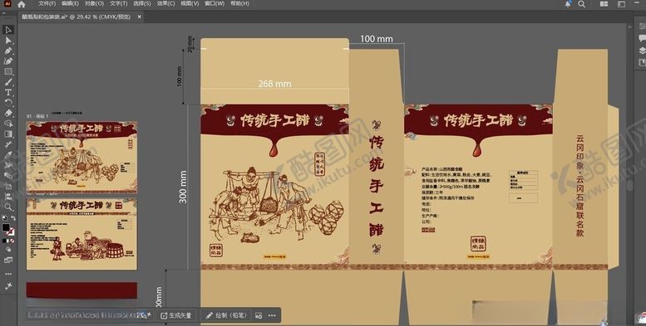Open the Properties panel icon
646x326 pixels.
click(x=642, y=27)
